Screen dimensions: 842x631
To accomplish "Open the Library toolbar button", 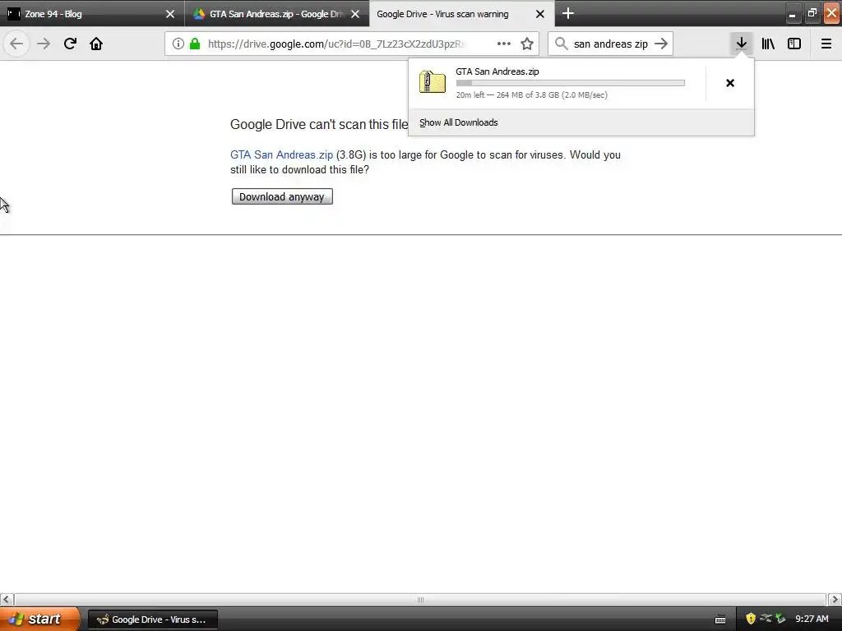I will click(768, 44).
